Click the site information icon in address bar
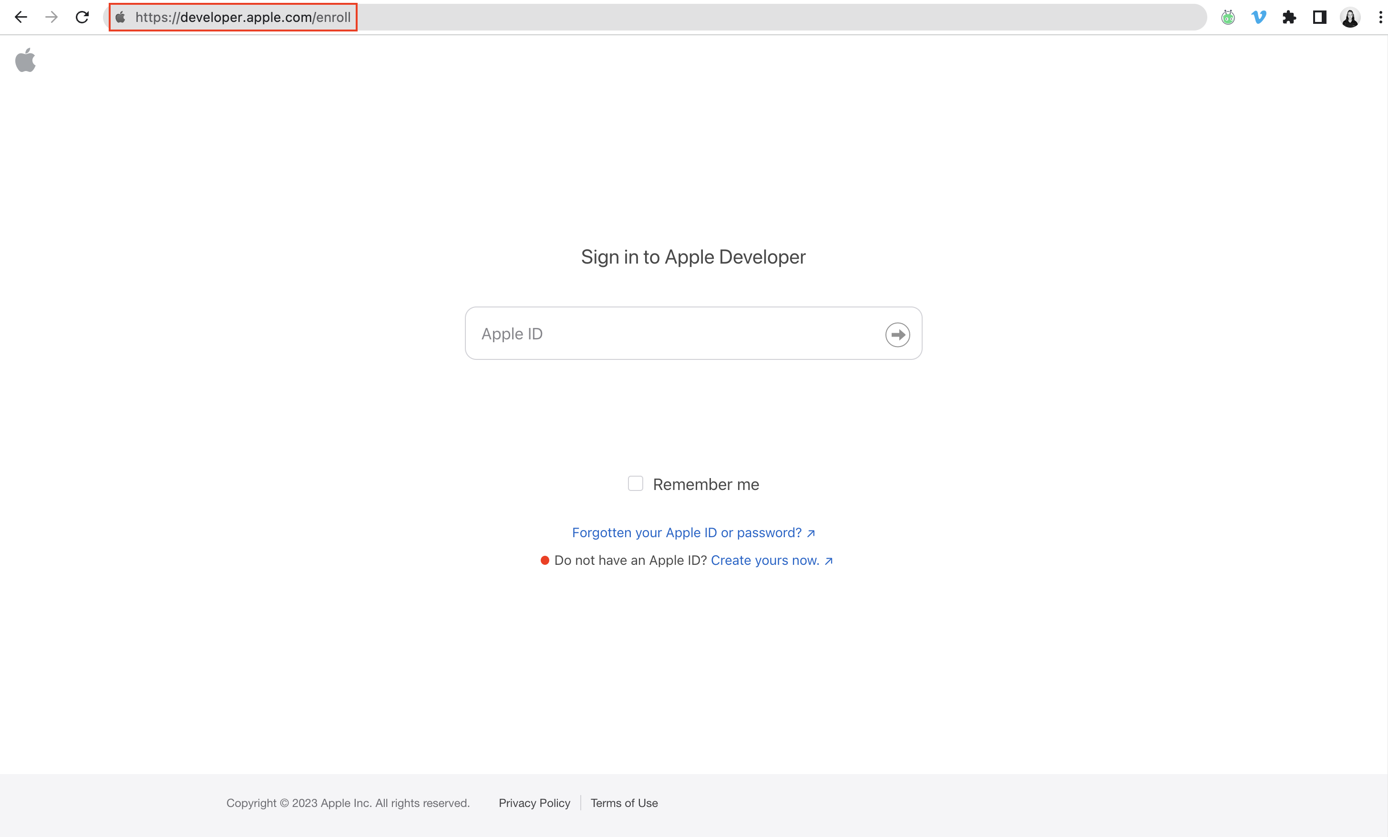 coord(120,17)
